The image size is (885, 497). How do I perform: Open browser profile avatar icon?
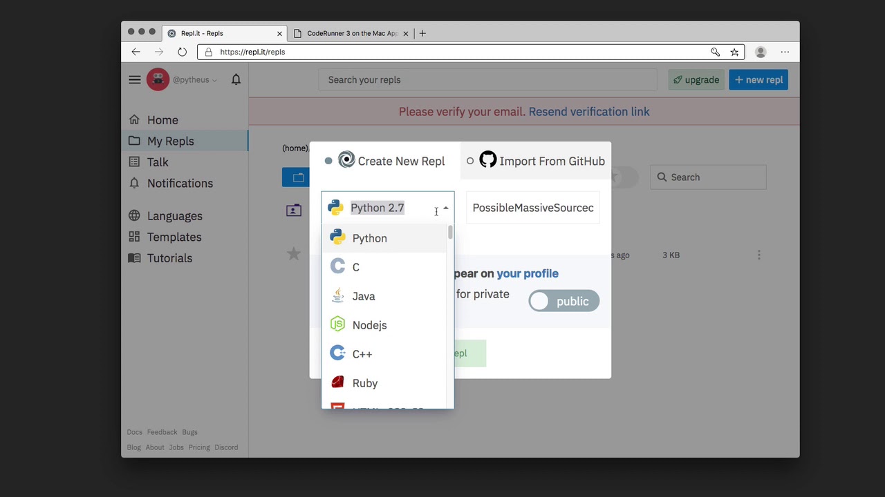pos(761,52)
